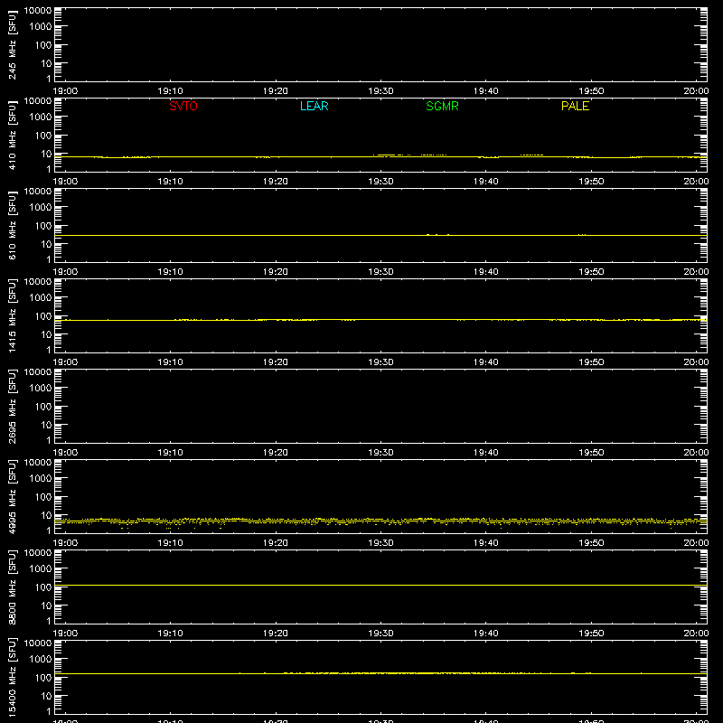
Task: Click 19:20 time label under 1415 MHz panel
Action: click(x=276, y=362)
